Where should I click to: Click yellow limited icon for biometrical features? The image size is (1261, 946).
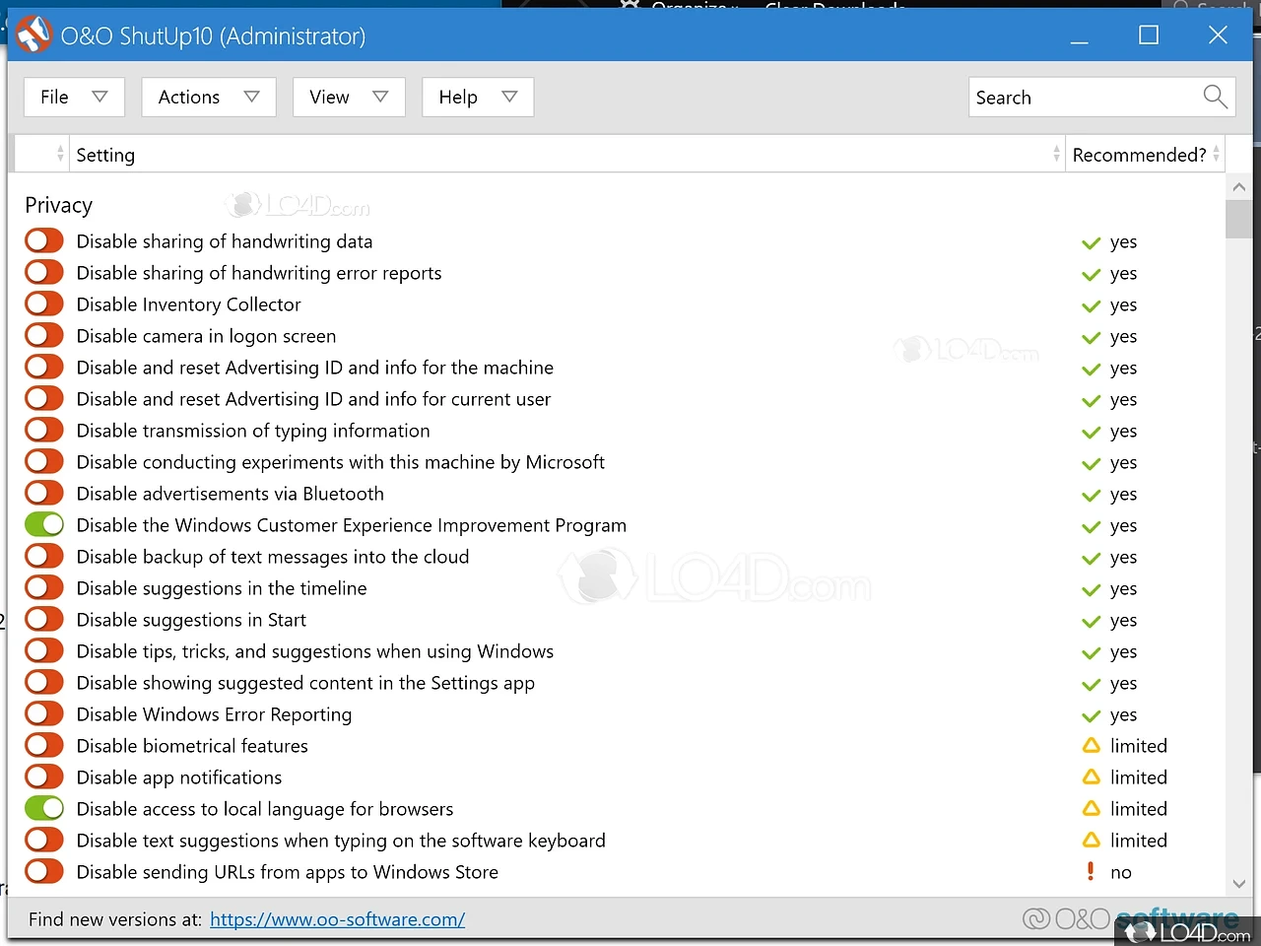(1091, 745)
